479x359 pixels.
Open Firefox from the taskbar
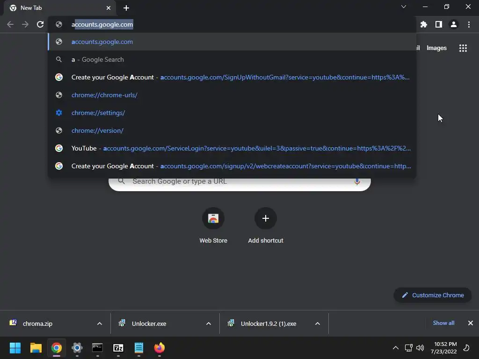pyautogui.click(x=159, y=348)
